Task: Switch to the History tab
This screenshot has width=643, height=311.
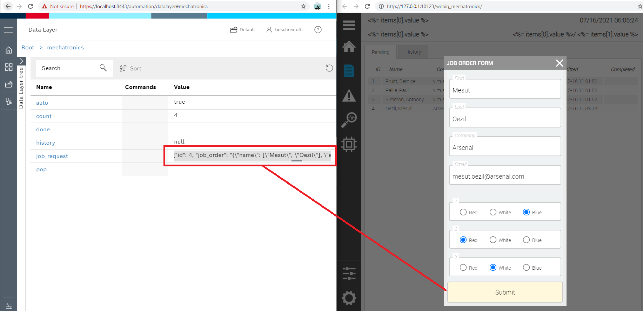Action: pyautogui.click(x=413, y=52)
